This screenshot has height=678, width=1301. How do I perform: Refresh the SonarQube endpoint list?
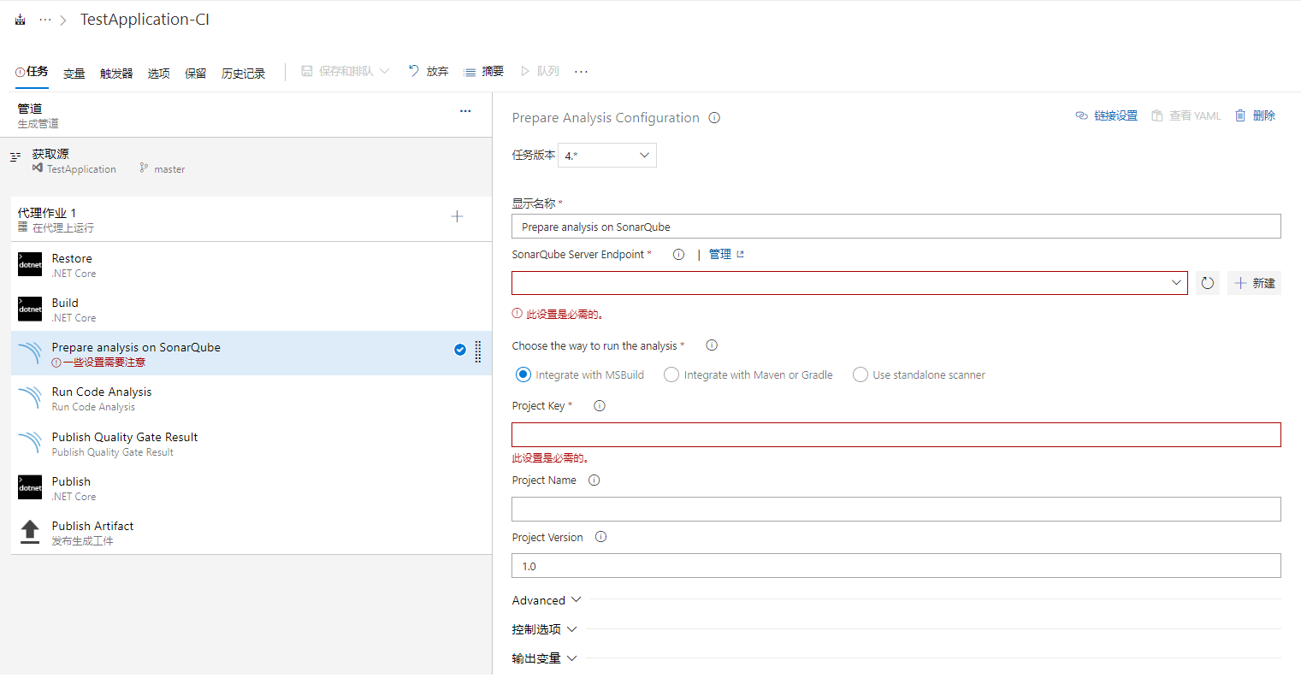[x=1208, y=283]
